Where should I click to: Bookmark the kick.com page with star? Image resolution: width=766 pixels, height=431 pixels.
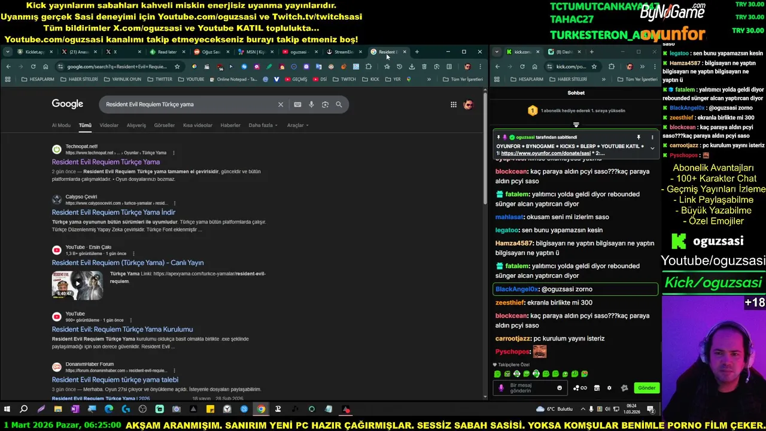tap(594, 66)
